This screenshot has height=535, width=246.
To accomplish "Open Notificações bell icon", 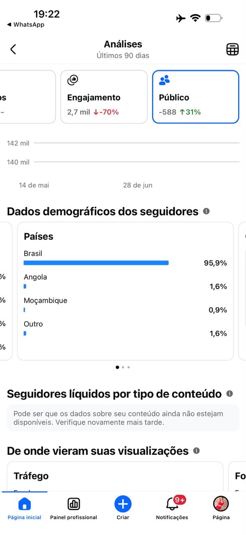I will (172, 504).
